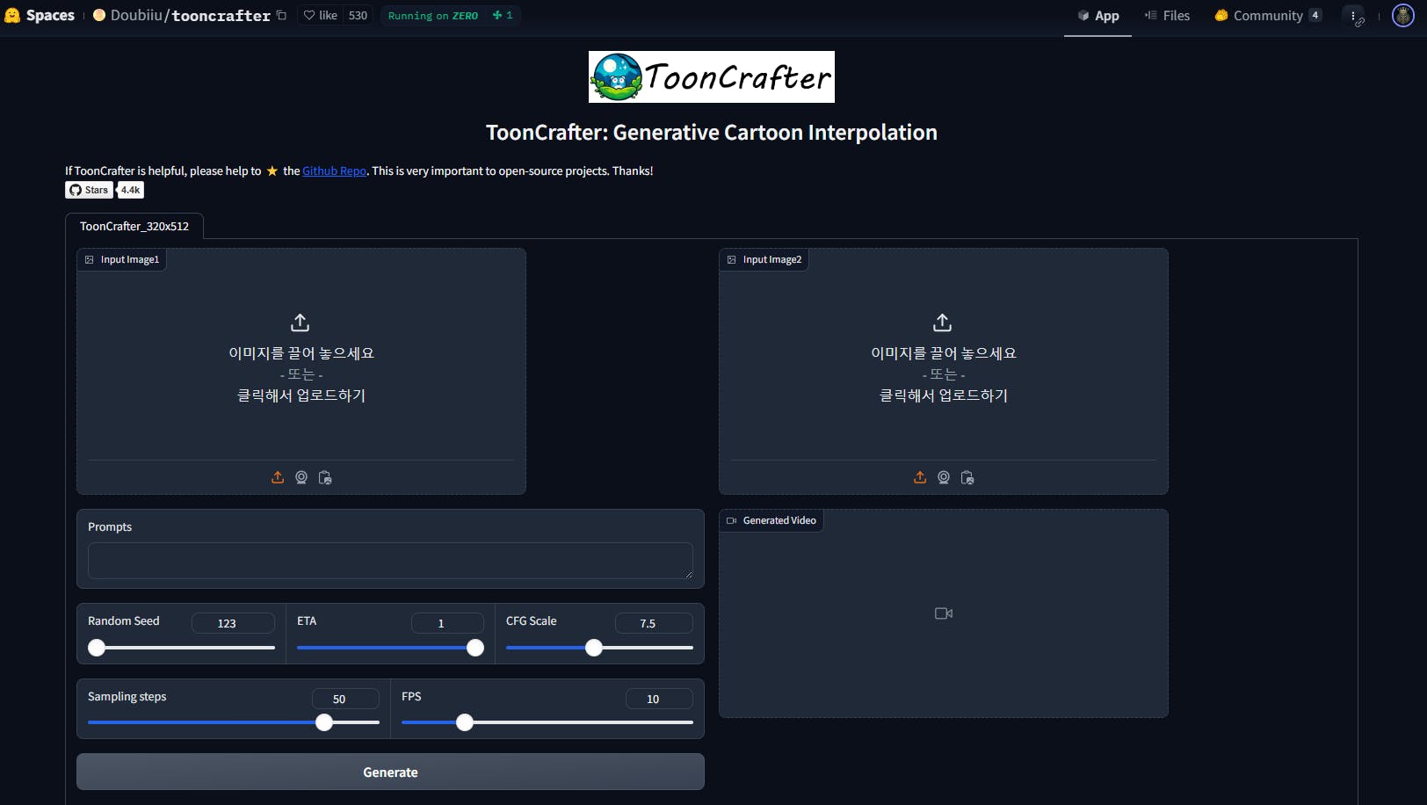Click the Prompts text box
The image size is (1427, 805).
pos(390,561)
